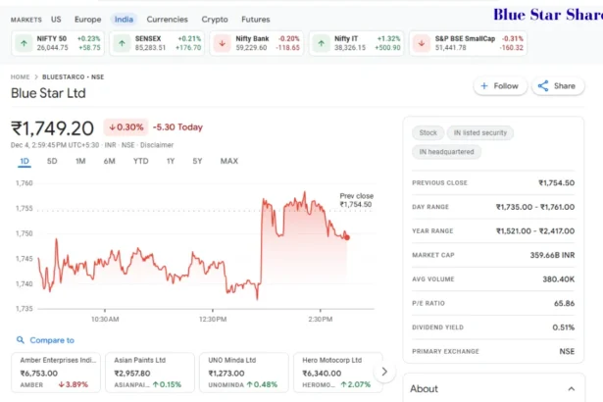
Task: Click the share icon beside Share
Action: click(x=543, y=85)
